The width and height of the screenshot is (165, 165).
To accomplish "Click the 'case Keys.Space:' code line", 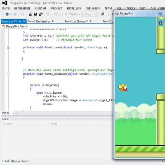I will [x=49, y=93].
